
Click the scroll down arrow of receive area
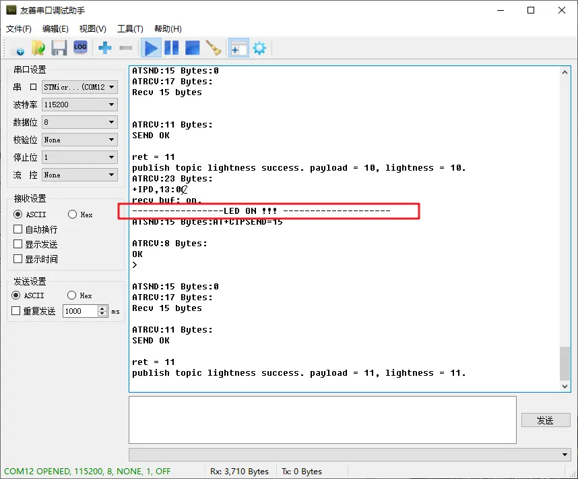(x=565, y=387)
